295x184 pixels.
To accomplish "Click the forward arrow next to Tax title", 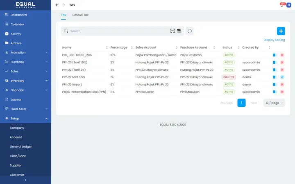I will [64, 5].
